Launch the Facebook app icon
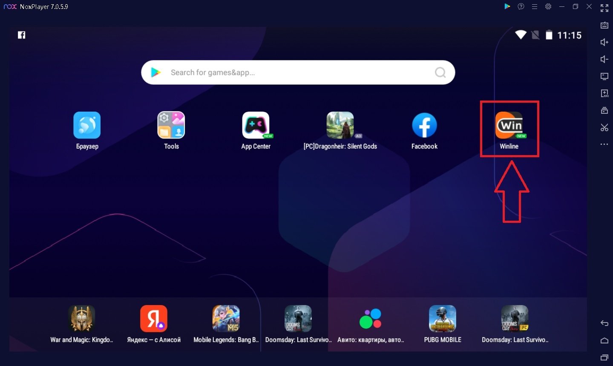613x366 pixels. click(424, 126)
